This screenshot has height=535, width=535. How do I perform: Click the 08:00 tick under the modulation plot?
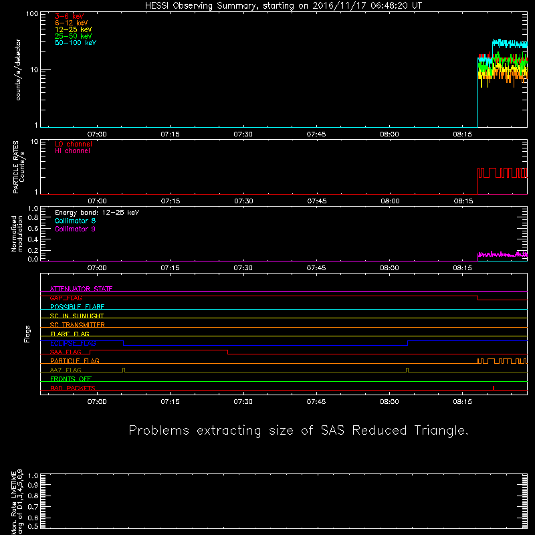(x=389, y=268)
